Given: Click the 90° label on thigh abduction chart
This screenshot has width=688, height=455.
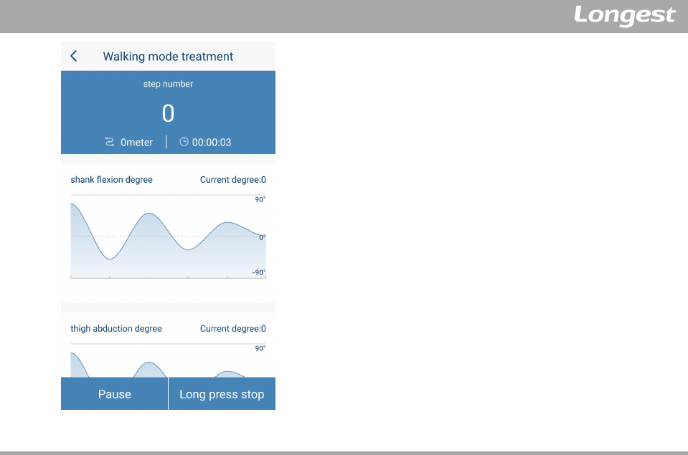Looking at the screenshot, I should [260, 348].
